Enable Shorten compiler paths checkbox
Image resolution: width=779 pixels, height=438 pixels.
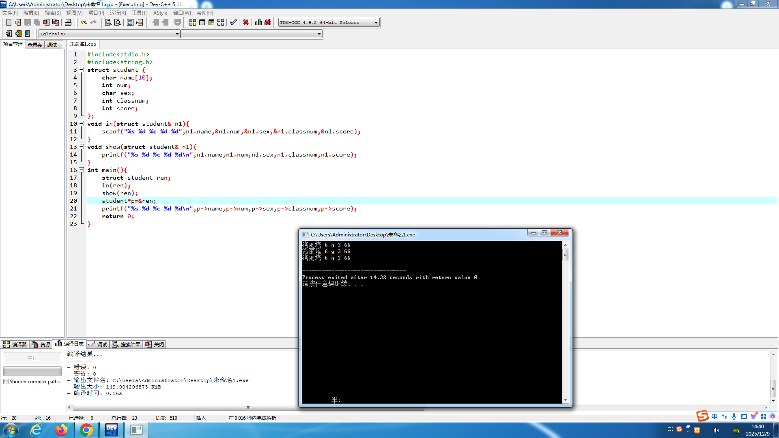[x=6, y=382]
